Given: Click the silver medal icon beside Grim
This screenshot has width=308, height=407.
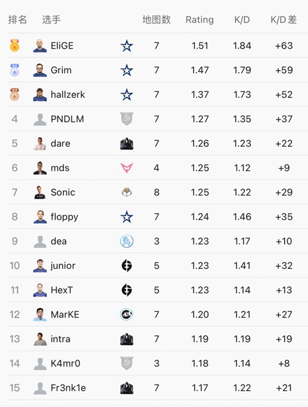Looking at the screenshot, I should coord(14,70).
